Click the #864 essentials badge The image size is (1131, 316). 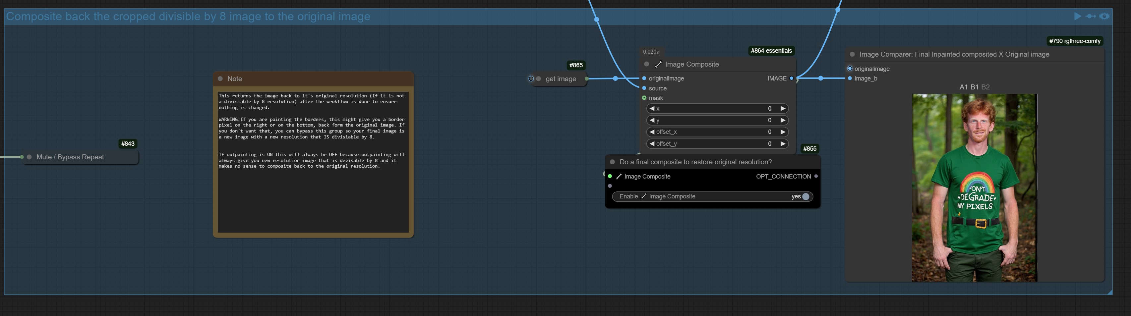[771, 51]
